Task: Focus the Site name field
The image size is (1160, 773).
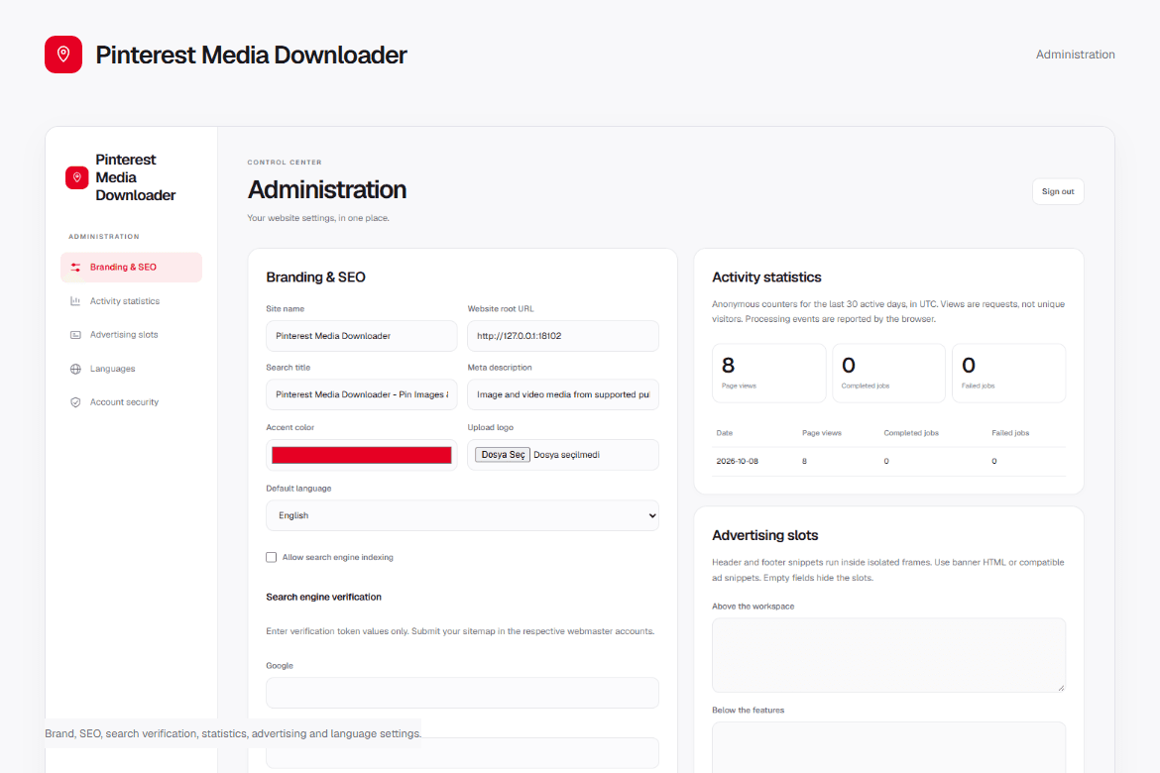Action: pyautogui.click(x=362, y=336)
